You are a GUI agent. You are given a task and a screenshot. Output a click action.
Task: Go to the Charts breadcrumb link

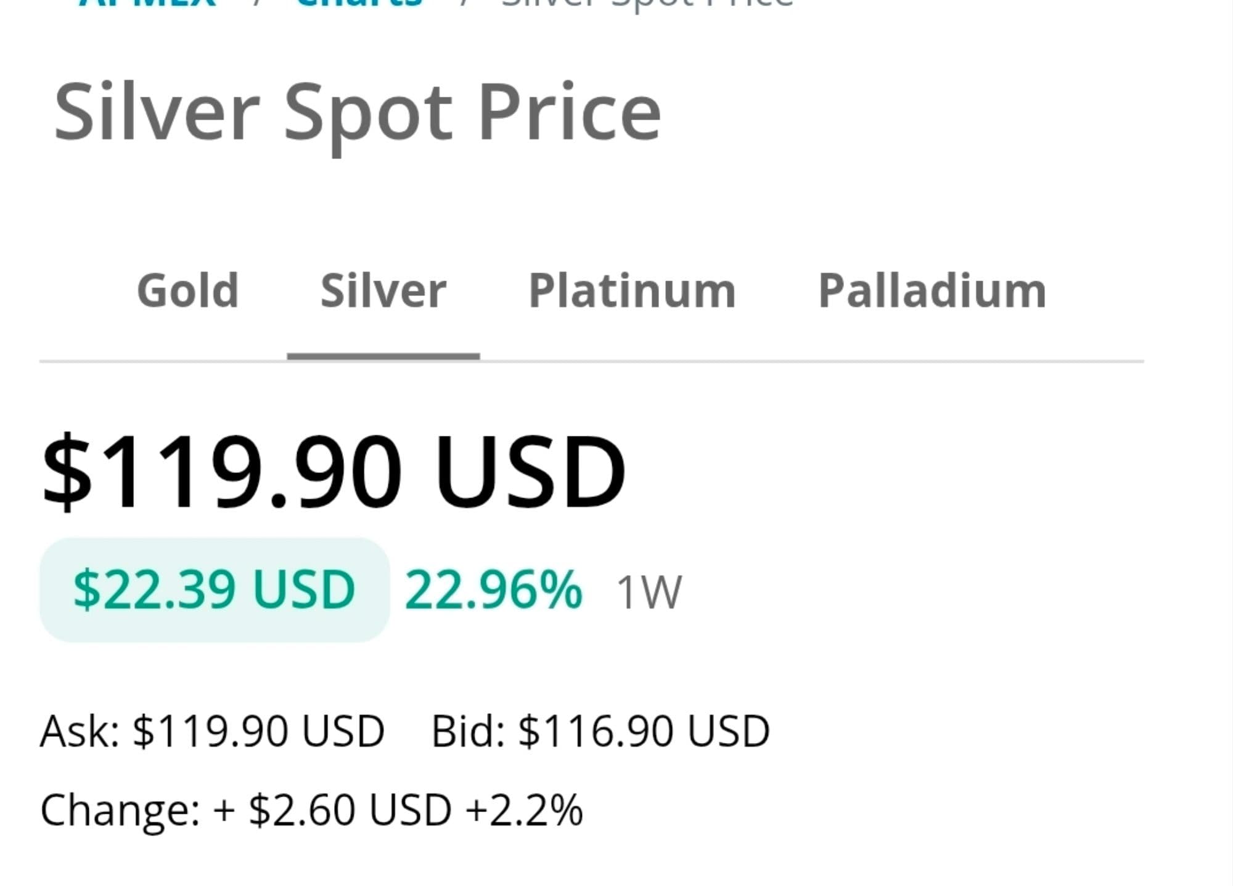(x=359, y=3)
